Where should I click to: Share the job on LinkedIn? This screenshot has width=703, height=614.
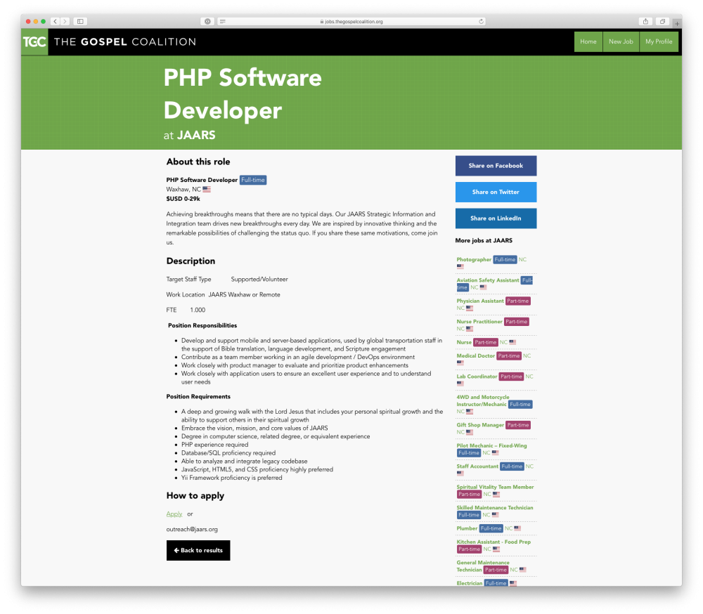point(496,218)
